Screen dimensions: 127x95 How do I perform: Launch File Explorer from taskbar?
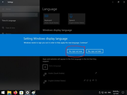(x=9, y=93)
